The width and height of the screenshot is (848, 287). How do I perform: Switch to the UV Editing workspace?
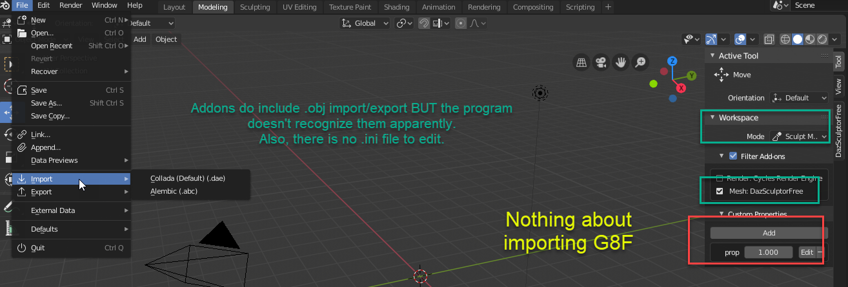[299, 7]
